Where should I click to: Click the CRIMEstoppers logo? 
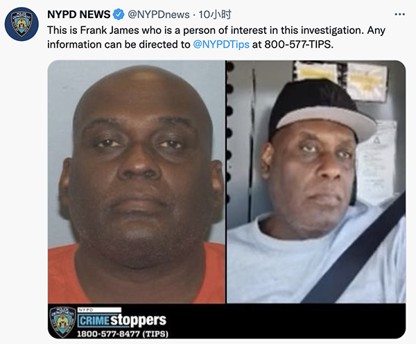pyautogui.click(x=122, y=320)
